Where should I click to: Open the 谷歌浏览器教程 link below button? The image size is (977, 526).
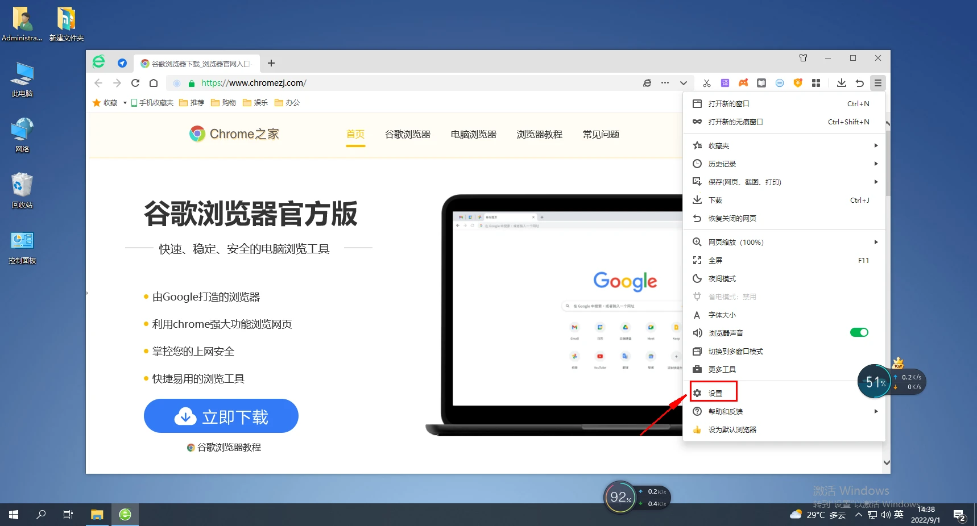point(224,448)
